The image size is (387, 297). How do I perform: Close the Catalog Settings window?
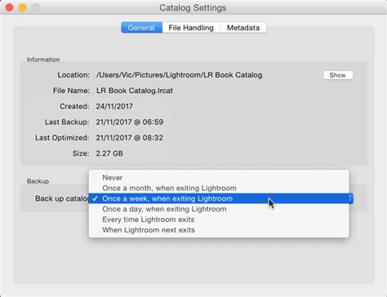pyautogui.click(x=10, y=7)
